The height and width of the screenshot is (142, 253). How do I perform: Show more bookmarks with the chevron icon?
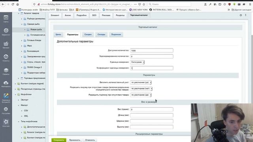point(228,9)
